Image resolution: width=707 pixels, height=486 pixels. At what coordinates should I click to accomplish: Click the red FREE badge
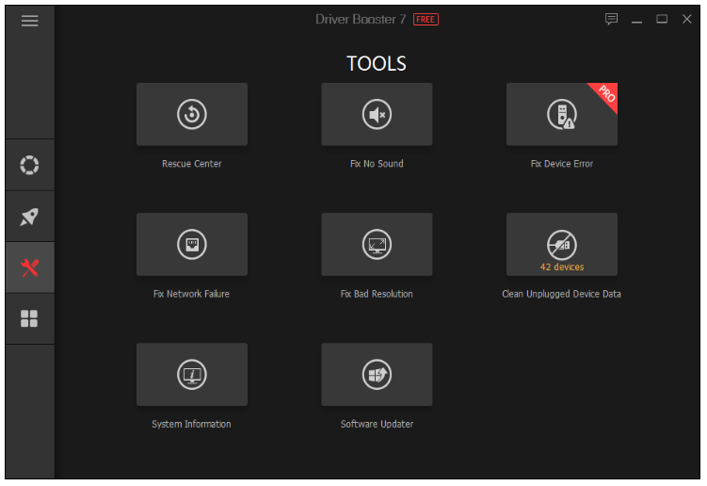point(426,20)
